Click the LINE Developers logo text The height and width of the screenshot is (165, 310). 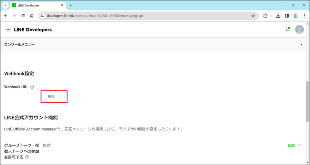coord(33,30)
